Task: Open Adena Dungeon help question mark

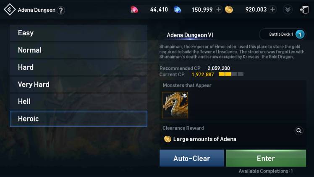Action: pyautogui.click(x=61, y=10)
